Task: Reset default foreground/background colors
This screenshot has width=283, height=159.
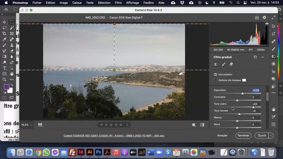Action: [x=5, y=92]
